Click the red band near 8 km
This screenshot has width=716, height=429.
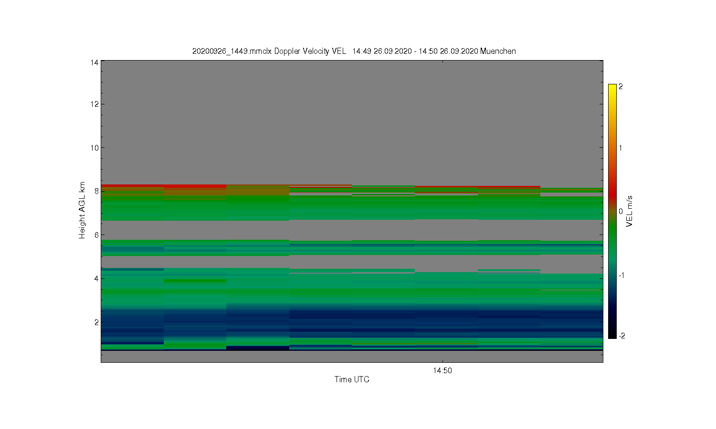point(195,186)
